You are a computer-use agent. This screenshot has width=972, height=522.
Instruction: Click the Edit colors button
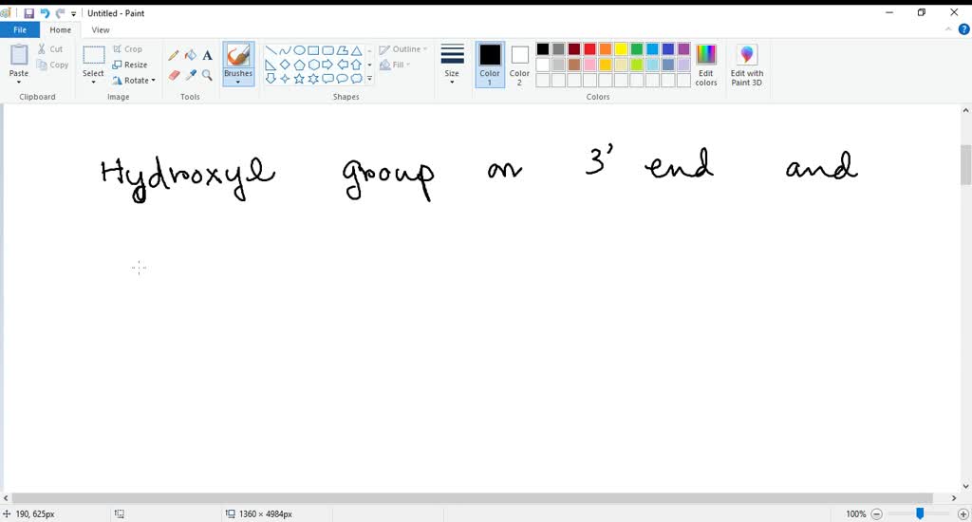(706, 64)
